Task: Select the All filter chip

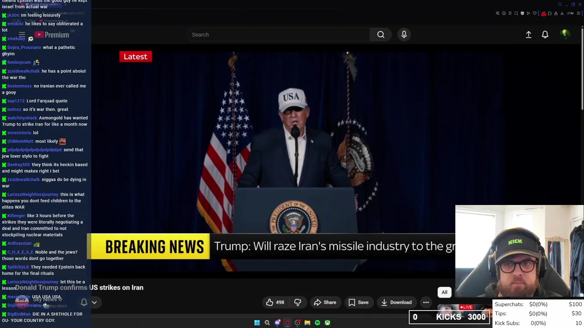Action: (444, 292)
